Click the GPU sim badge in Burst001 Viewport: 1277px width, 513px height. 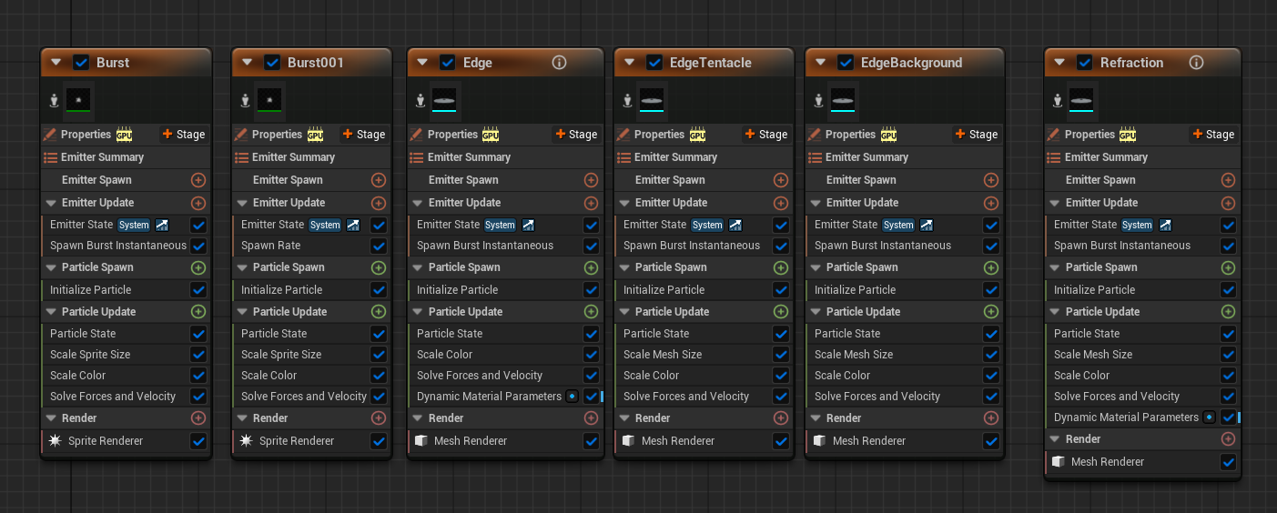click(x=314, y=135)
